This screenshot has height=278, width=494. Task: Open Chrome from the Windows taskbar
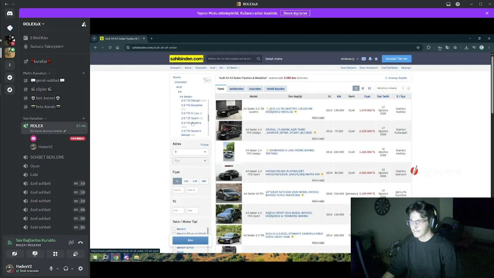pyautogui.click(x=116, y=257)
